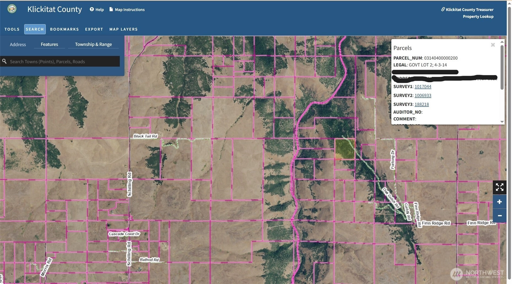Click the search magnifying glass icon
The image size is (512, 284).
click(4, 61)
